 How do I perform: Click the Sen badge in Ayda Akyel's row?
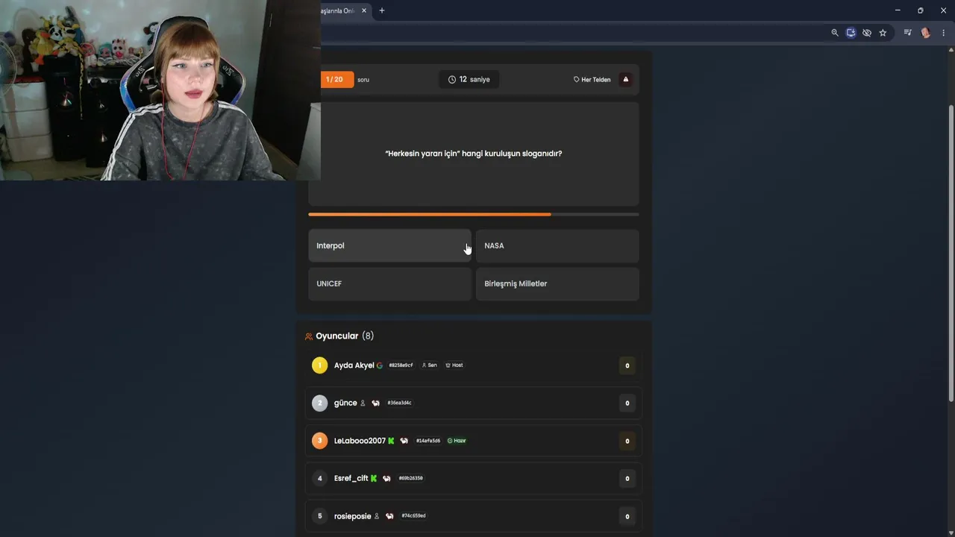(430, 365)
